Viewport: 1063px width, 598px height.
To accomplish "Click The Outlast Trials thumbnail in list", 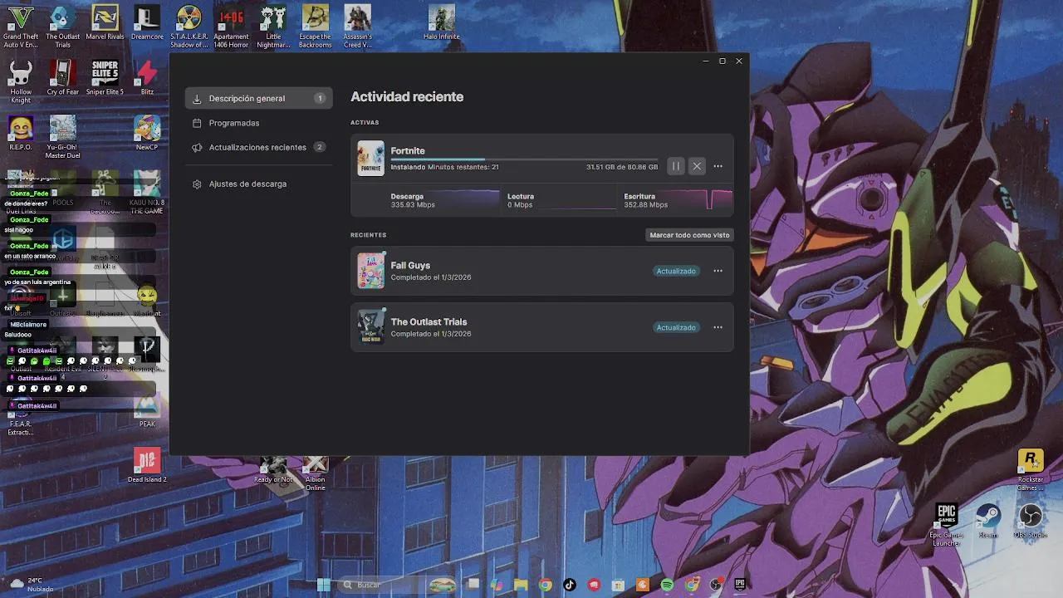I will click(371, 327).
